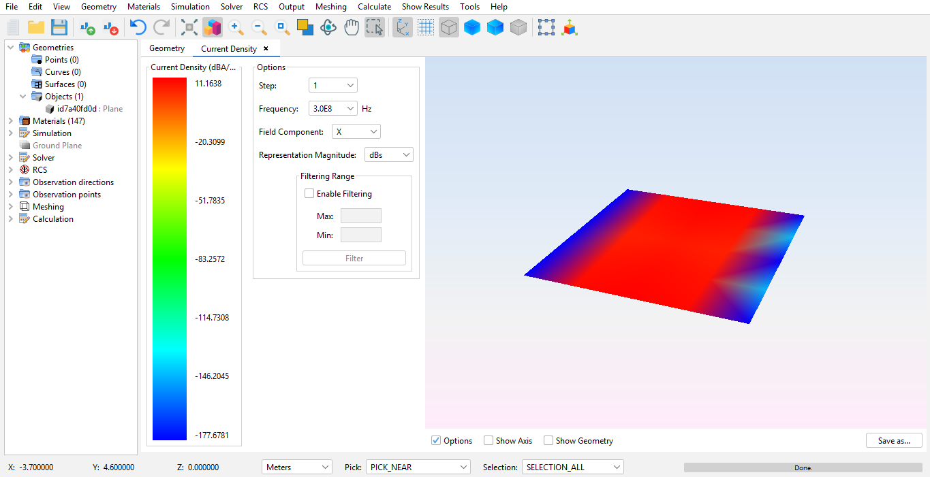Click the open folder icon

point(36,28)
